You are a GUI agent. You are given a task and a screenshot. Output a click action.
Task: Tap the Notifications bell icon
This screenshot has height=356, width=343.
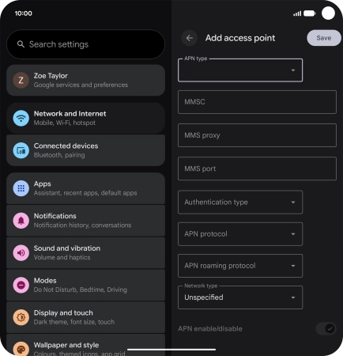[21, 221]
